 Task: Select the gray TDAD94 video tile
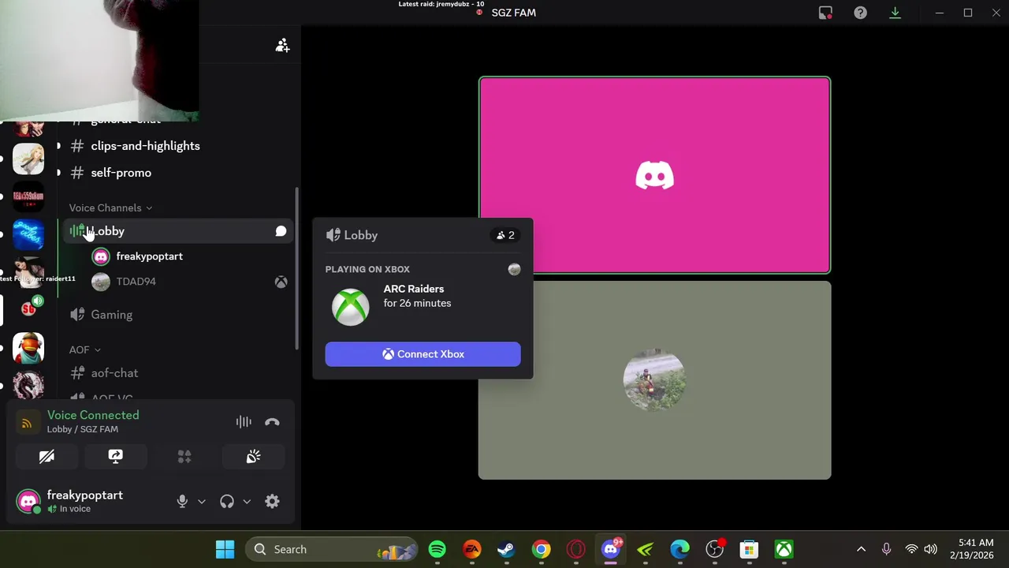coord(654,380)
